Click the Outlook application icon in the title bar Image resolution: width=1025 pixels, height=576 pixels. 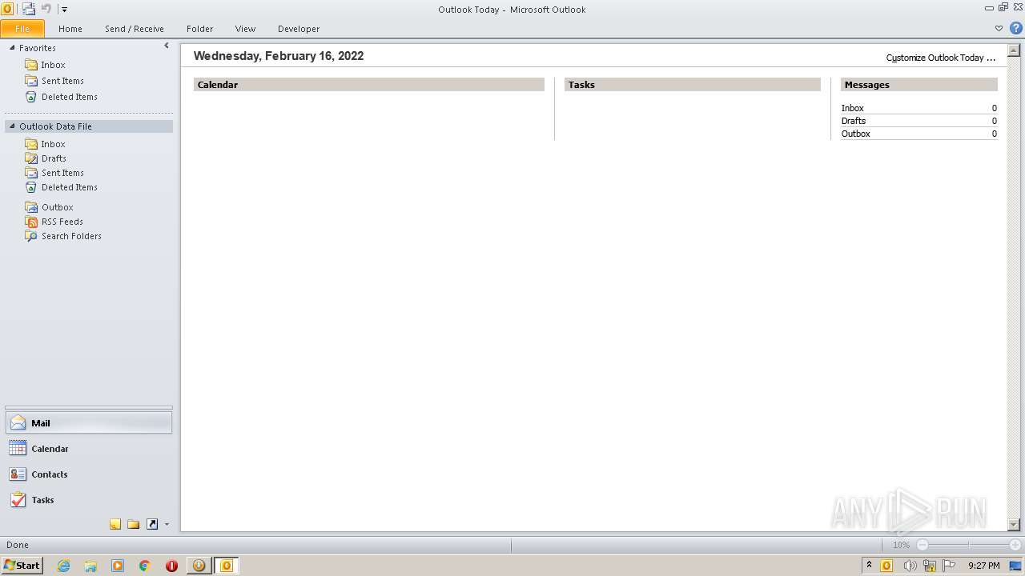pos(7,9)
